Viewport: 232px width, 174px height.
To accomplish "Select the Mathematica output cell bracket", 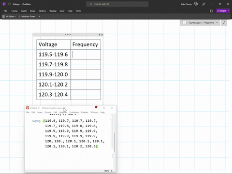I will coord(111,133).
